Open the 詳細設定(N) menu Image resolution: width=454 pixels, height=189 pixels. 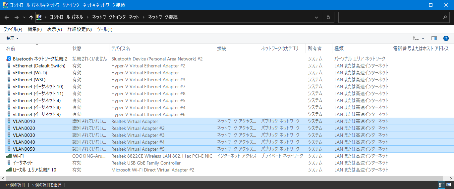80,29
